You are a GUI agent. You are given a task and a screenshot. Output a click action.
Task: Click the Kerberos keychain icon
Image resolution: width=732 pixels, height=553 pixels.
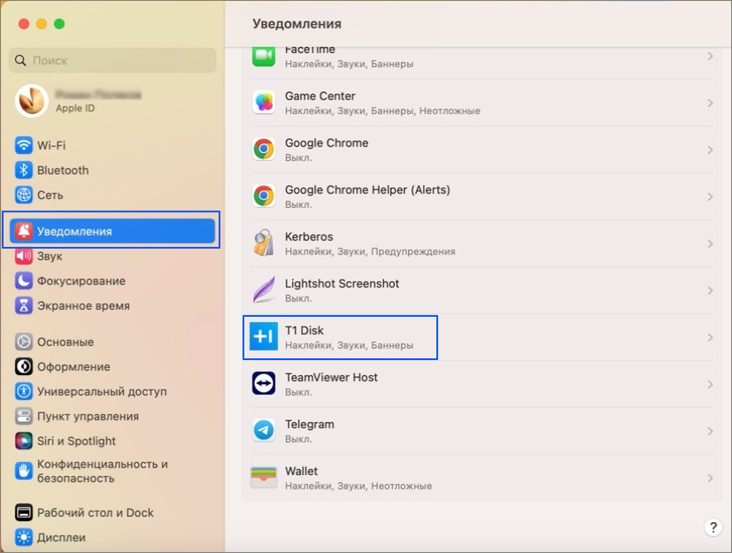(x=264, y=243)
